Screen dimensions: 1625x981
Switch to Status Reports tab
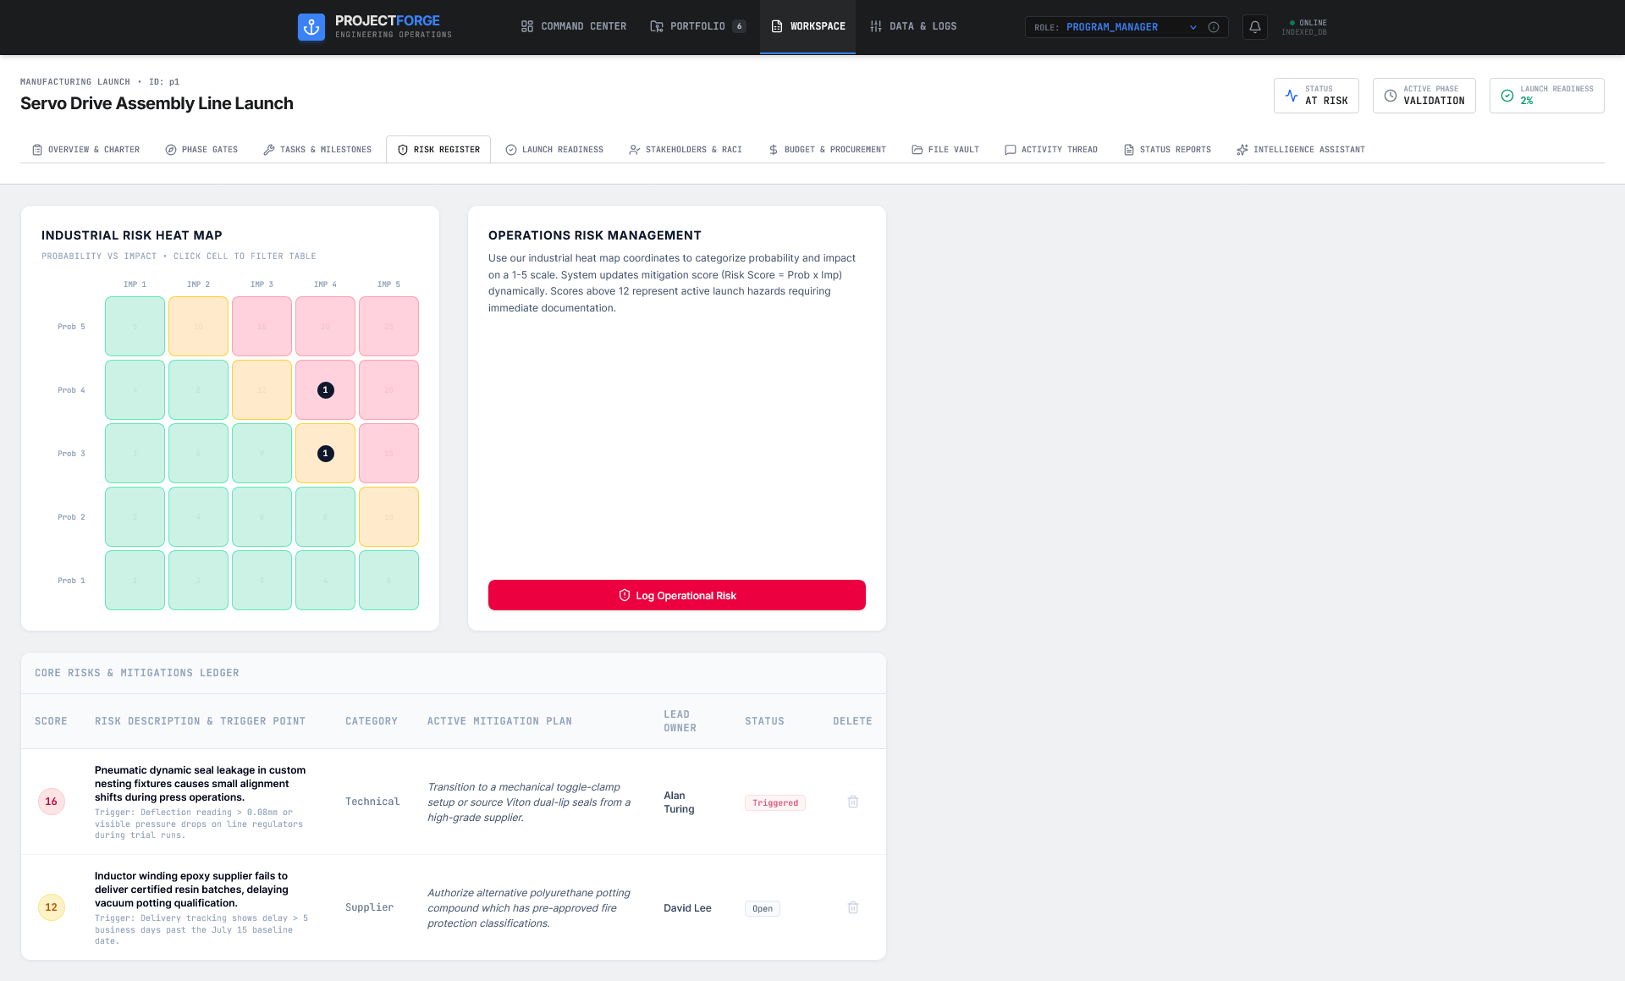coord(1167,150)
